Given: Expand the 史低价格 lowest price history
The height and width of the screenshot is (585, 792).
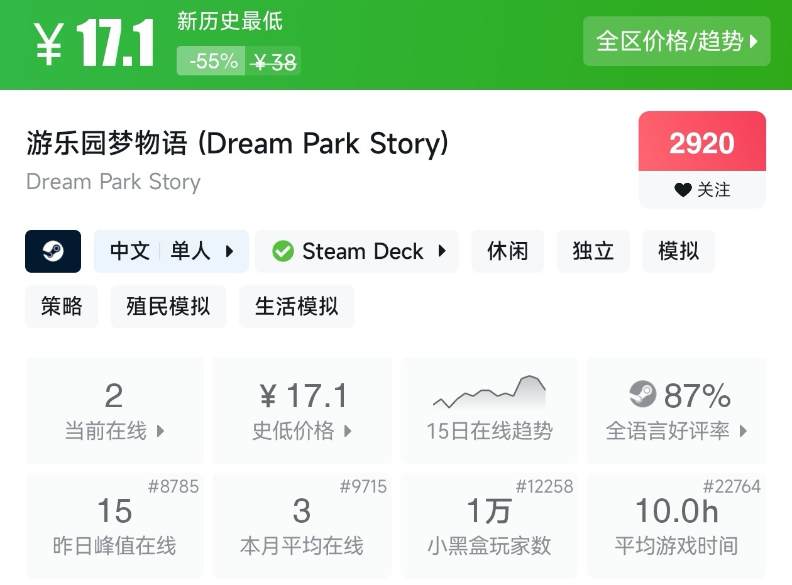Looking at the screenshot, I should tap(302, 431).
